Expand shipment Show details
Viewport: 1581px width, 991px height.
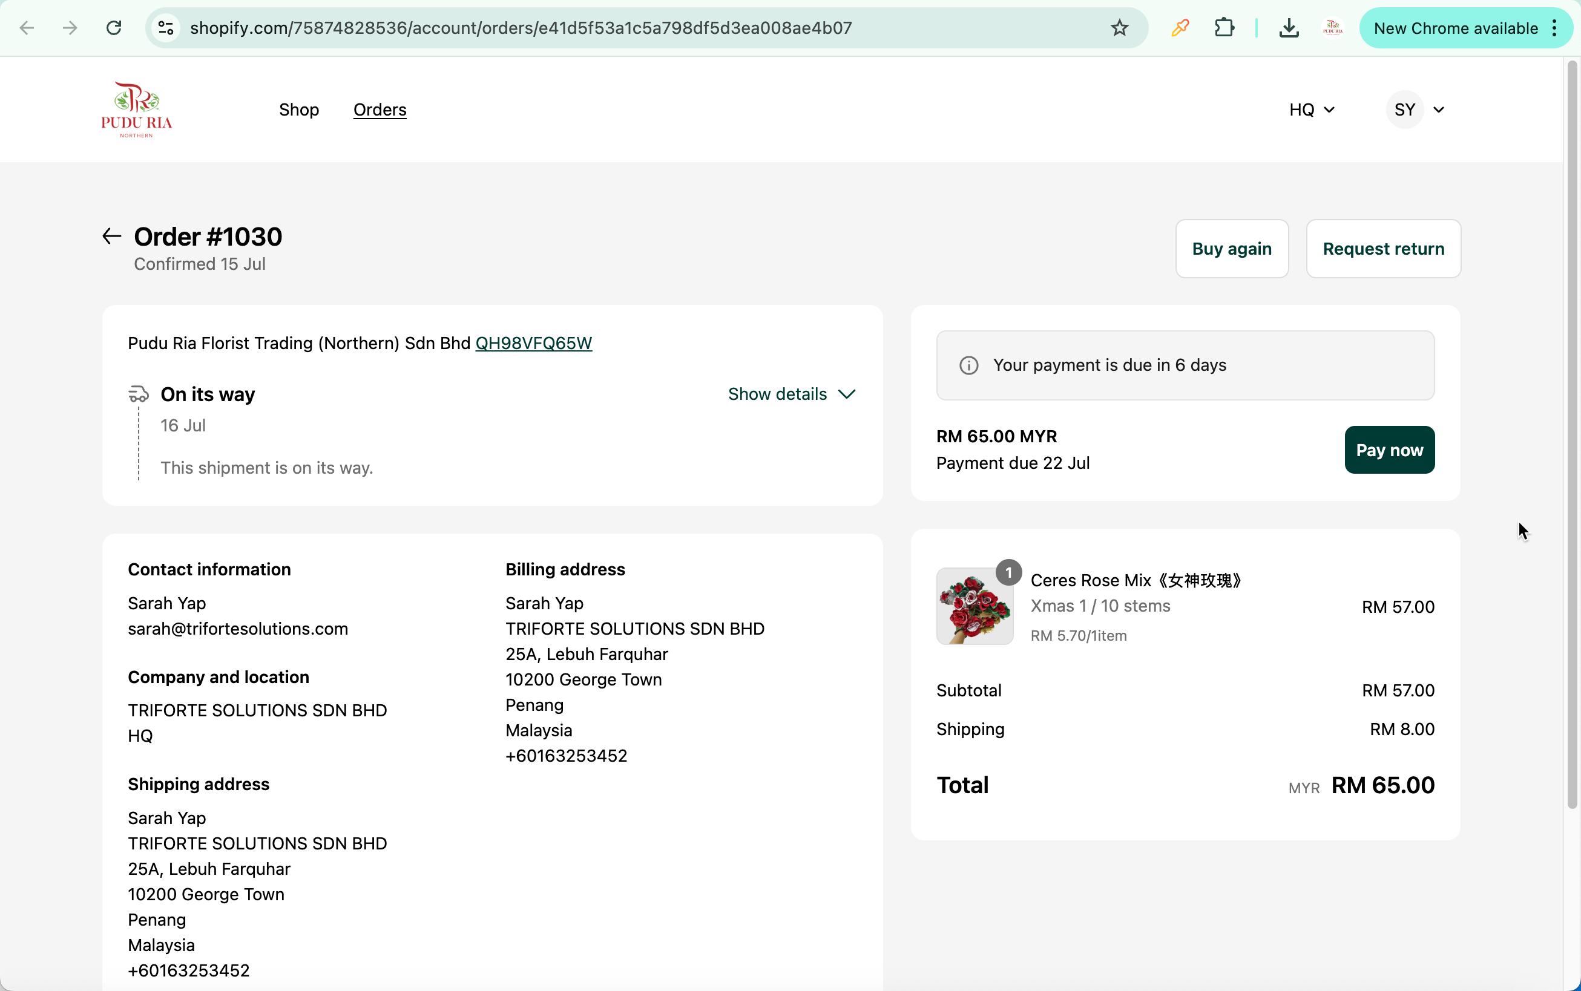(792, 394)
